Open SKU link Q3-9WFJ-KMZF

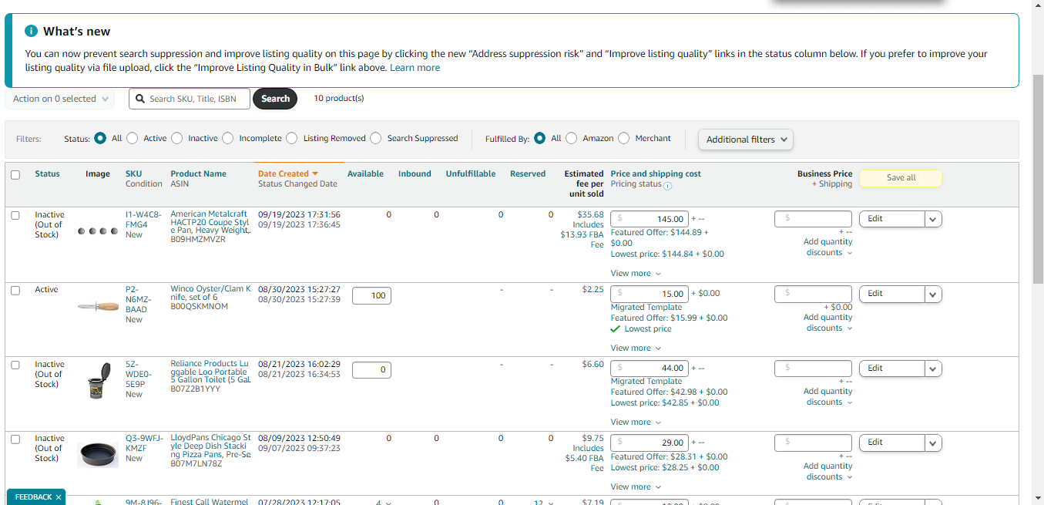pyautogui.click(x=144, y=443)
